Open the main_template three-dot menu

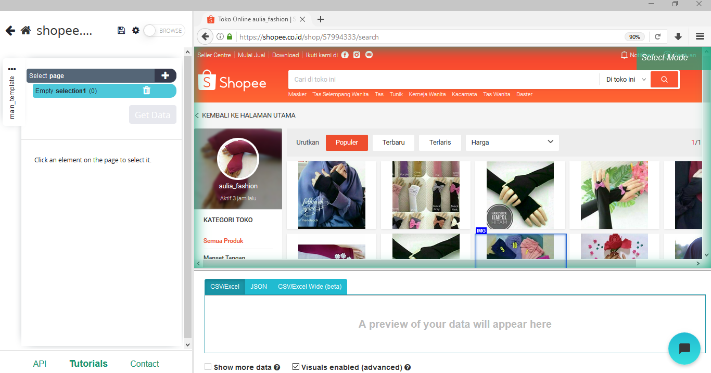12,69
